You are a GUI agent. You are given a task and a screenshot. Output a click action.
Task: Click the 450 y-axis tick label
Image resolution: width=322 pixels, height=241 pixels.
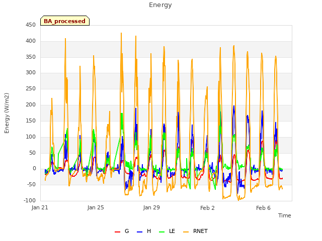[x=31, y=25]
